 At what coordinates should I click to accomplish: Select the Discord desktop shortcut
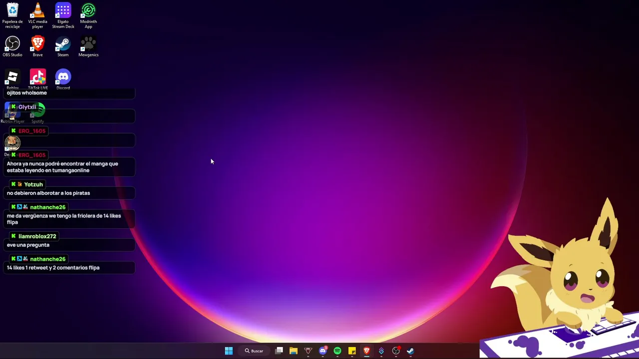63,79
